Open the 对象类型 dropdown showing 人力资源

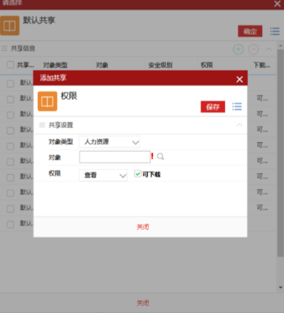coord(110,142)
